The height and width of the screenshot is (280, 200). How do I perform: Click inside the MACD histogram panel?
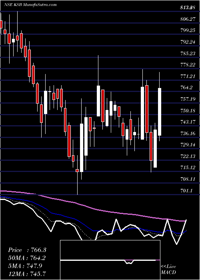tap(110, 260)
